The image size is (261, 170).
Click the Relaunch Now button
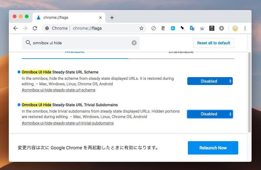(213, 148)
